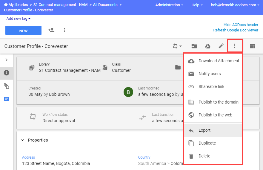Screen dimensions: 263x170
Task: Go to My libraries breadcrumb
Action: pyautogui.click(x=18, y=5)
